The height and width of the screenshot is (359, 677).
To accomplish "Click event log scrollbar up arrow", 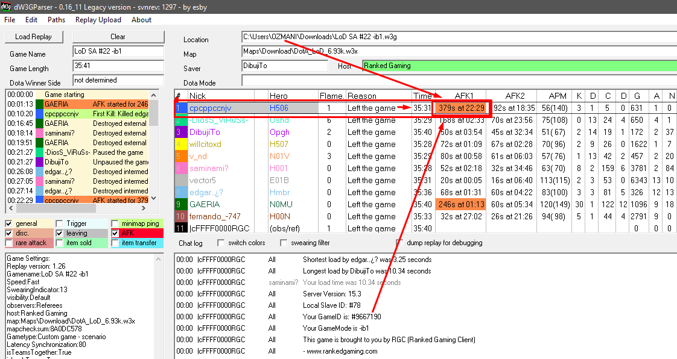I will 154,95.
